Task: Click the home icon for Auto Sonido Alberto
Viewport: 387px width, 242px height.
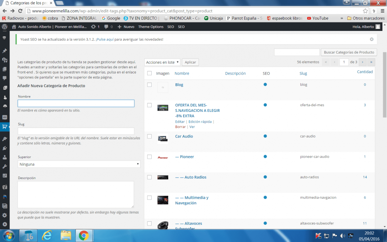Action: [14, 27]
